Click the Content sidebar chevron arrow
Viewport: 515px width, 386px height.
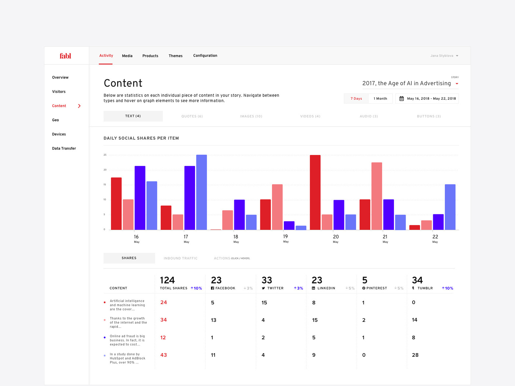(x=79, y=106)
